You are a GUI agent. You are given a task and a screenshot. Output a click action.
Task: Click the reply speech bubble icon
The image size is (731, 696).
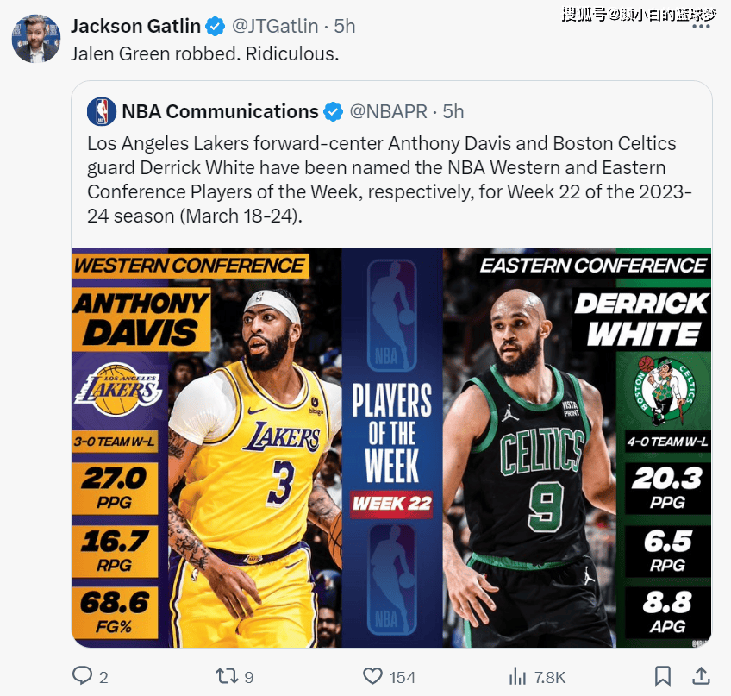tap(83, 675)
